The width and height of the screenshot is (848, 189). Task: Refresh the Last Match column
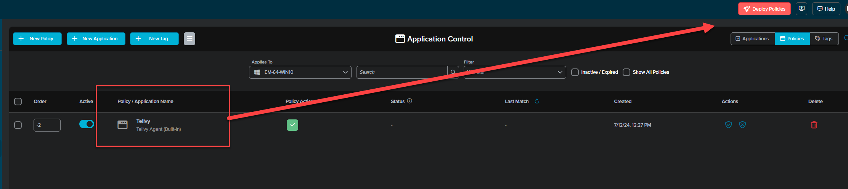click(x=537, y=101)
